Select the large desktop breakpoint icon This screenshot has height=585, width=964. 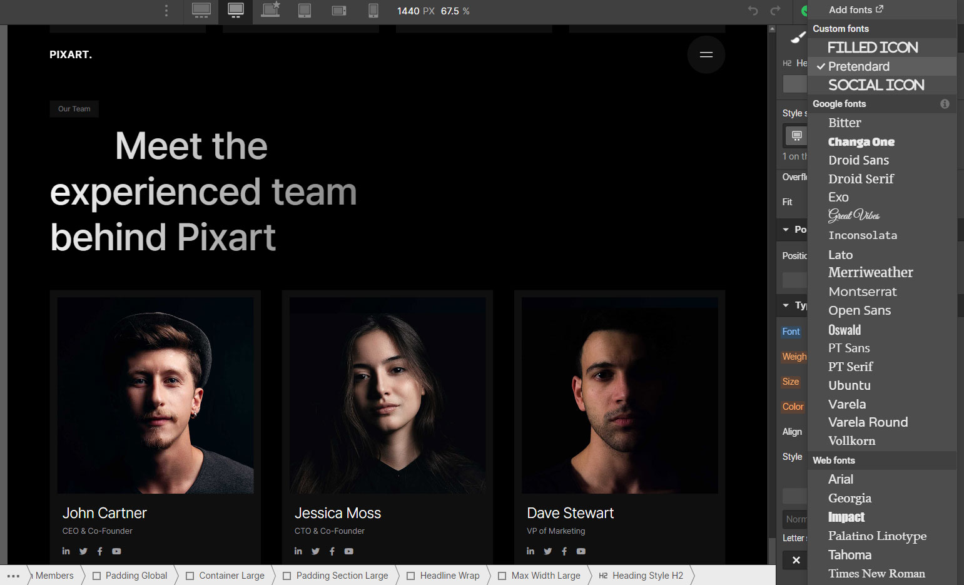click(201, 11)
